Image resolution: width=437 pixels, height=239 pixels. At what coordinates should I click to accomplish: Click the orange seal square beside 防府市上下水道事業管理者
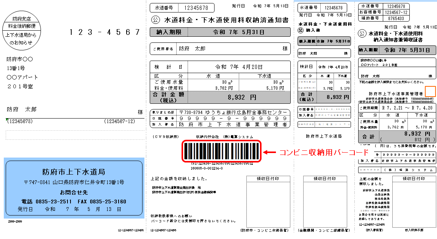[430, 91]
